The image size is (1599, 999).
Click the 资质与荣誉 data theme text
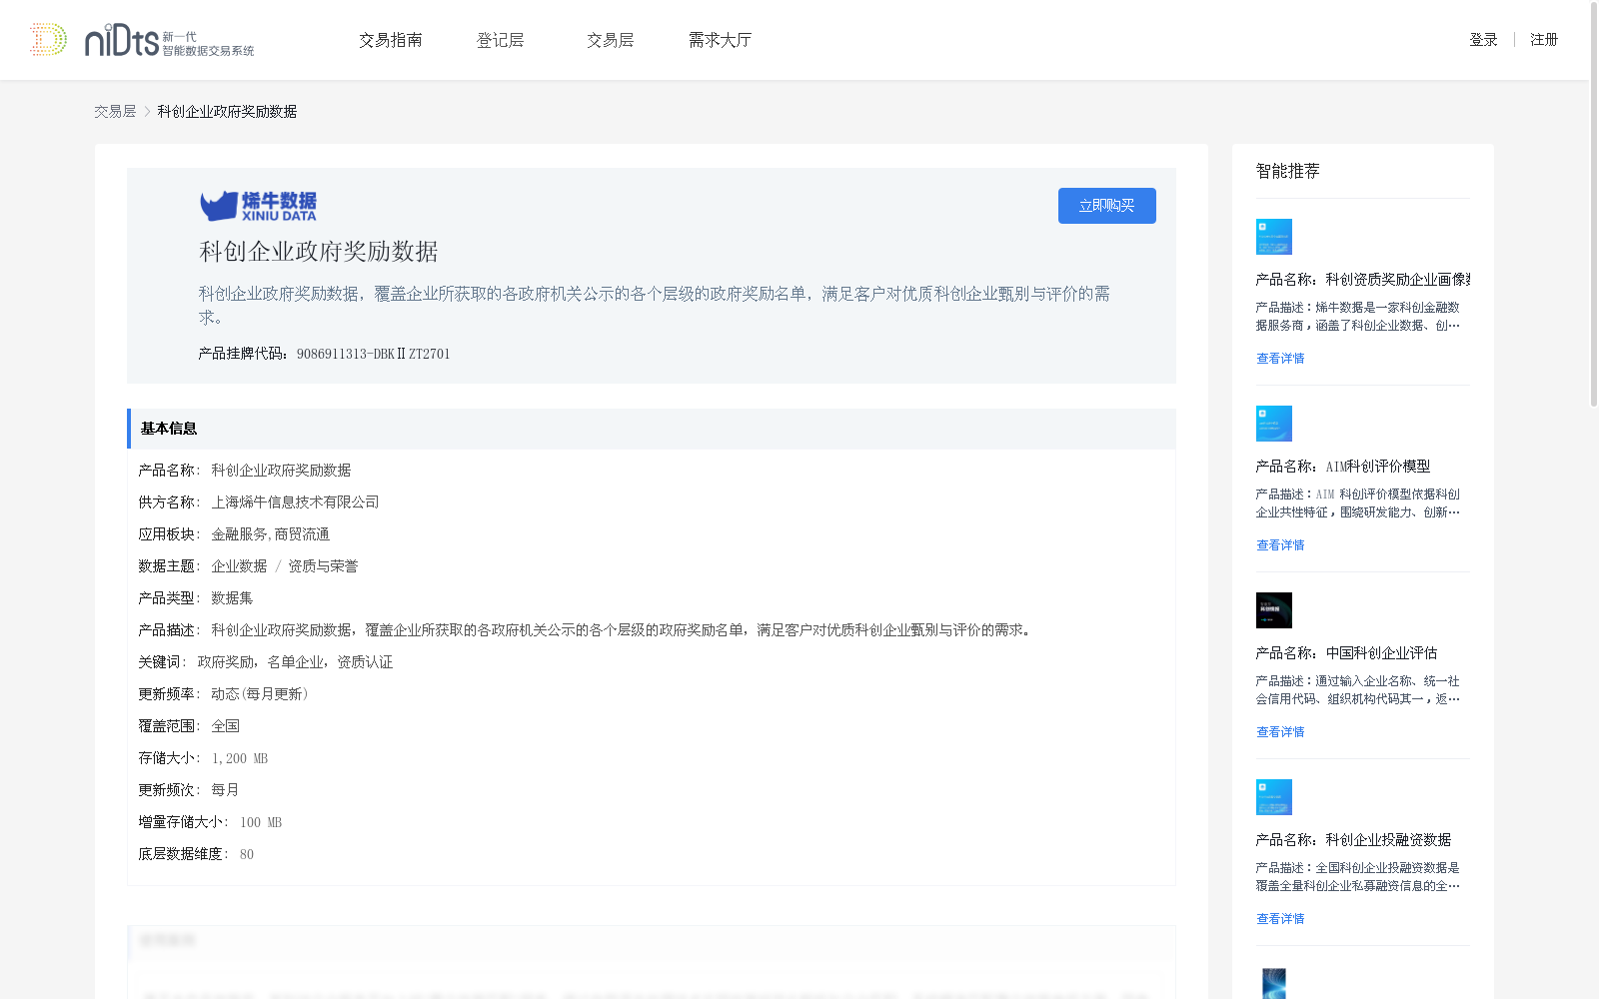[x=323, y=566]
